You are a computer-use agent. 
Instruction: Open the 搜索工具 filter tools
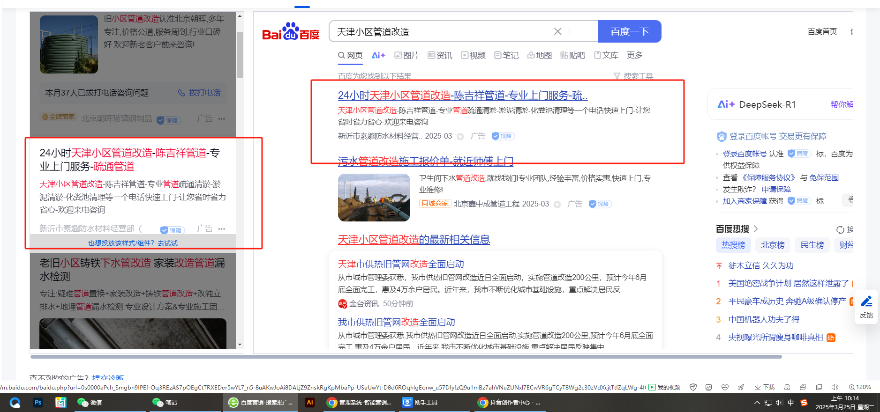tap(633, 76)
